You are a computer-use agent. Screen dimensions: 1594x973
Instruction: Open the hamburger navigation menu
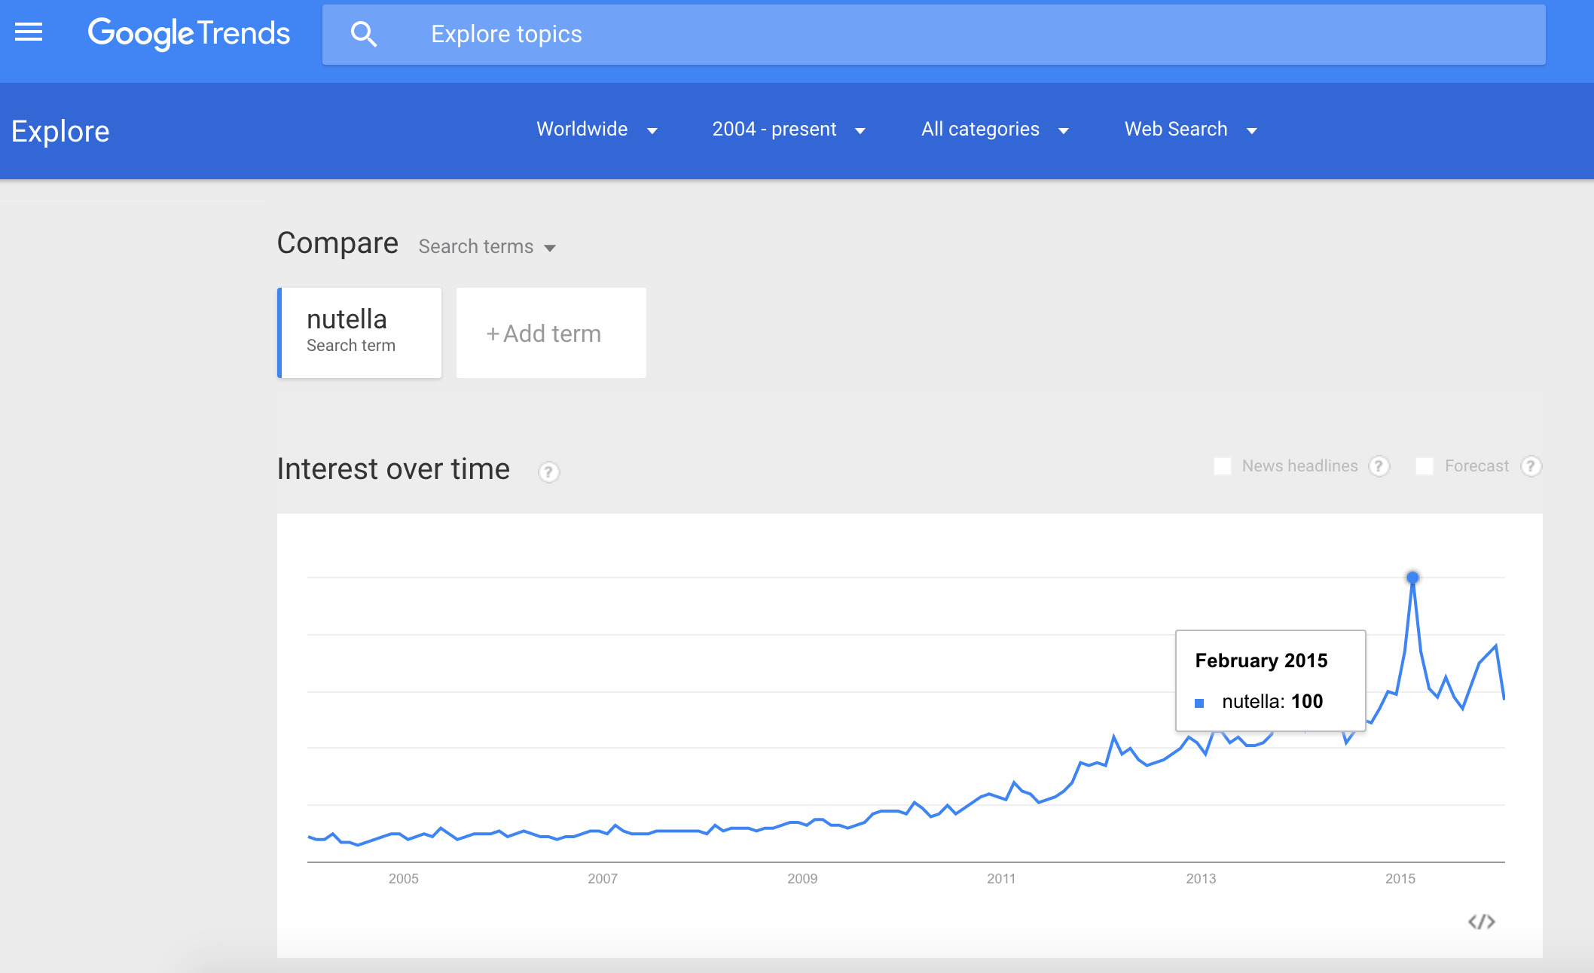click(x=29, y=32)
